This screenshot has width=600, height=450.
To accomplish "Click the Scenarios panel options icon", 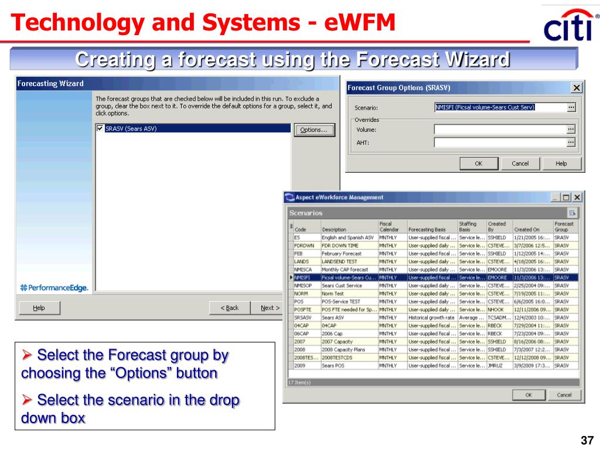I will click(x=572, y=213).
